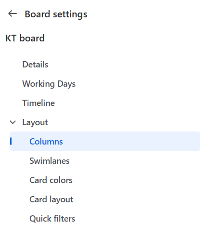The image size is (204, 237).
Task: Open Working Days settings
Action: [x=49, y=84]
